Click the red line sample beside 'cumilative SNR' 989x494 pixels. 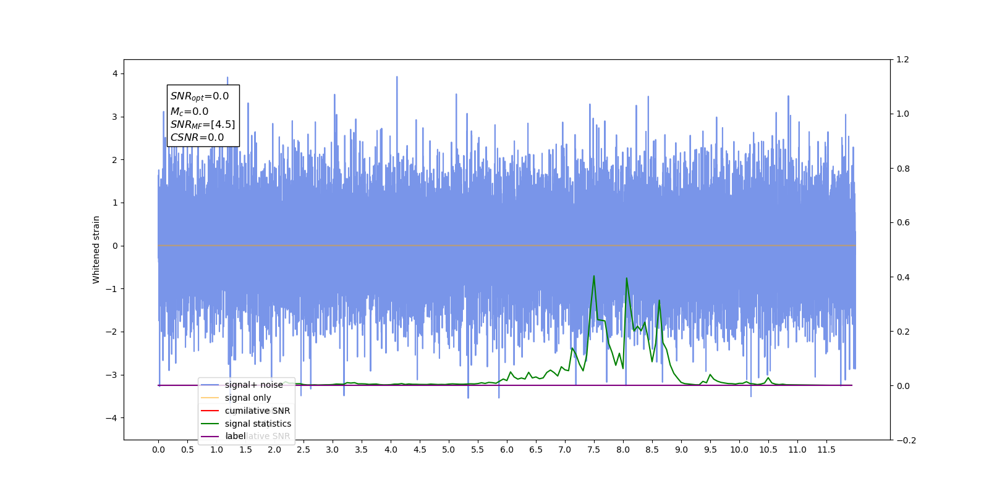click(210, 411)
